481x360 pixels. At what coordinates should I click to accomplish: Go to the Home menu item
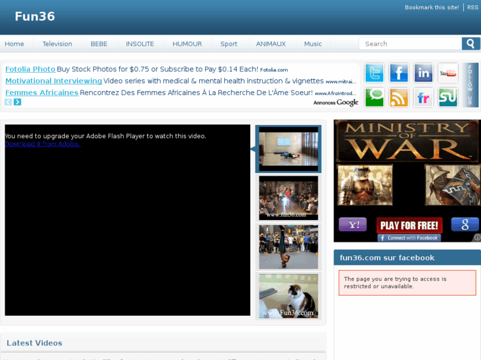15,44
